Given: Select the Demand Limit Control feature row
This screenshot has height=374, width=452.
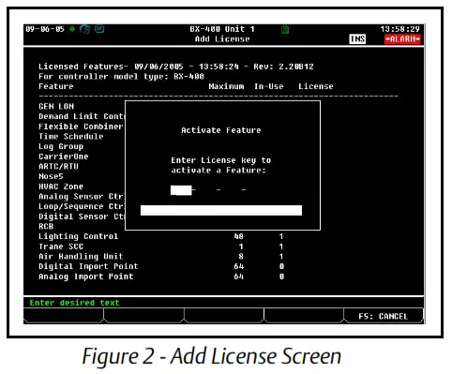Looking at the screenshot, I should pos(82,116).
